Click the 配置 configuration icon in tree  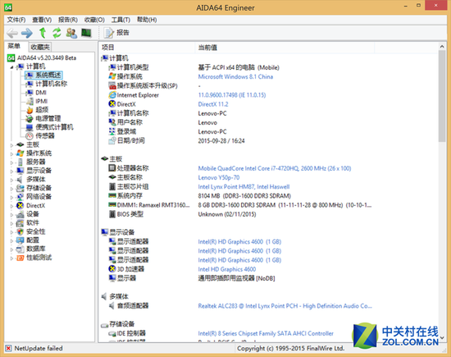pyautogui.click(x=20, y=240)
